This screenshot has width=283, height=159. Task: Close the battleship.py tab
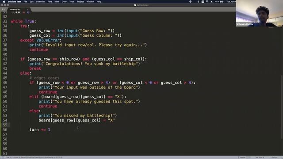(27, 9)
